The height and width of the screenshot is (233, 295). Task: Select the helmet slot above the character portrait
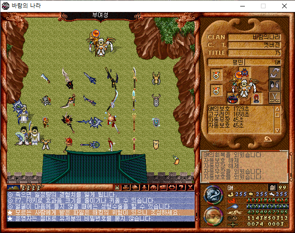[244, 72]
